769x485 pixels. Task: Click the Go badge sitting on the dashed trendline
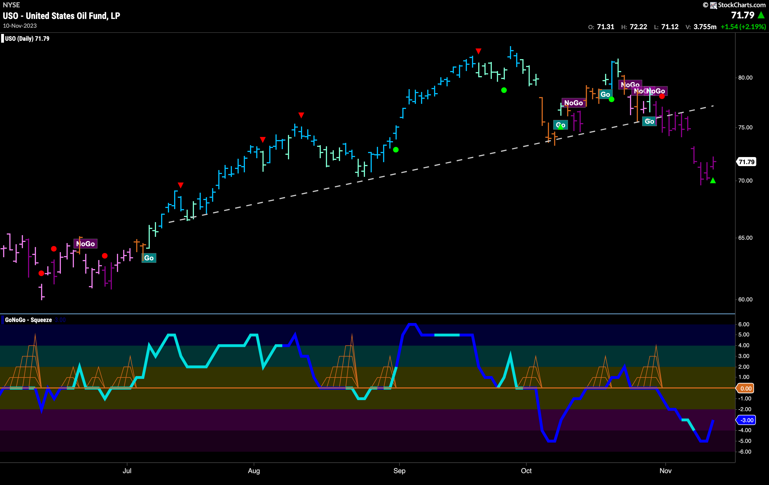tap(649, 121)
